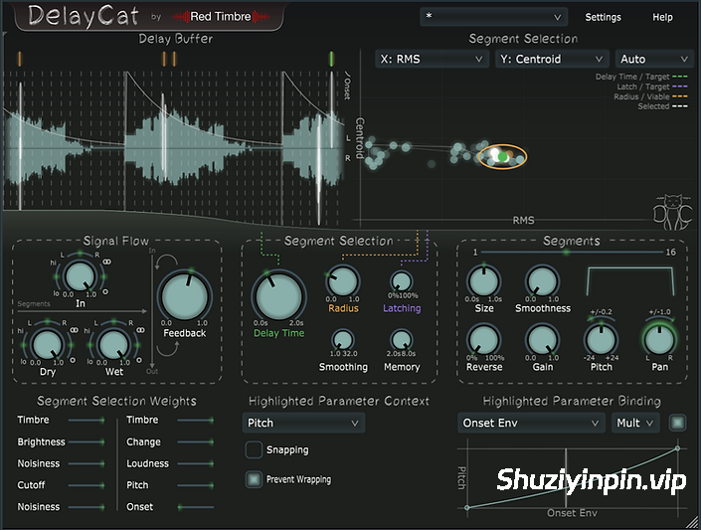This screenshot has height=530, width=701.
Task: Click the Radius / Viable legend entry
Action: (x=650, y=96)
